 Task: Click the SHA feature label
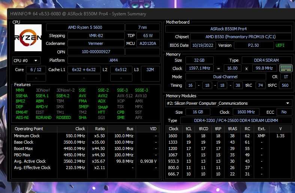[x=82, y=118]
